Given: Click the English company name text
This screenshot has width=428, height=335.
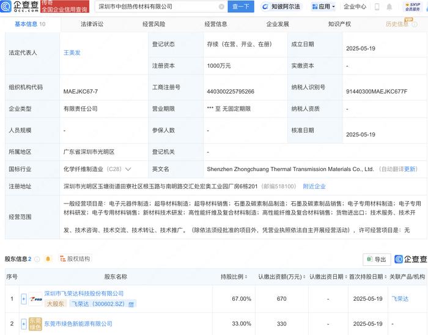Looking at the screenshot, I should 290,169.
